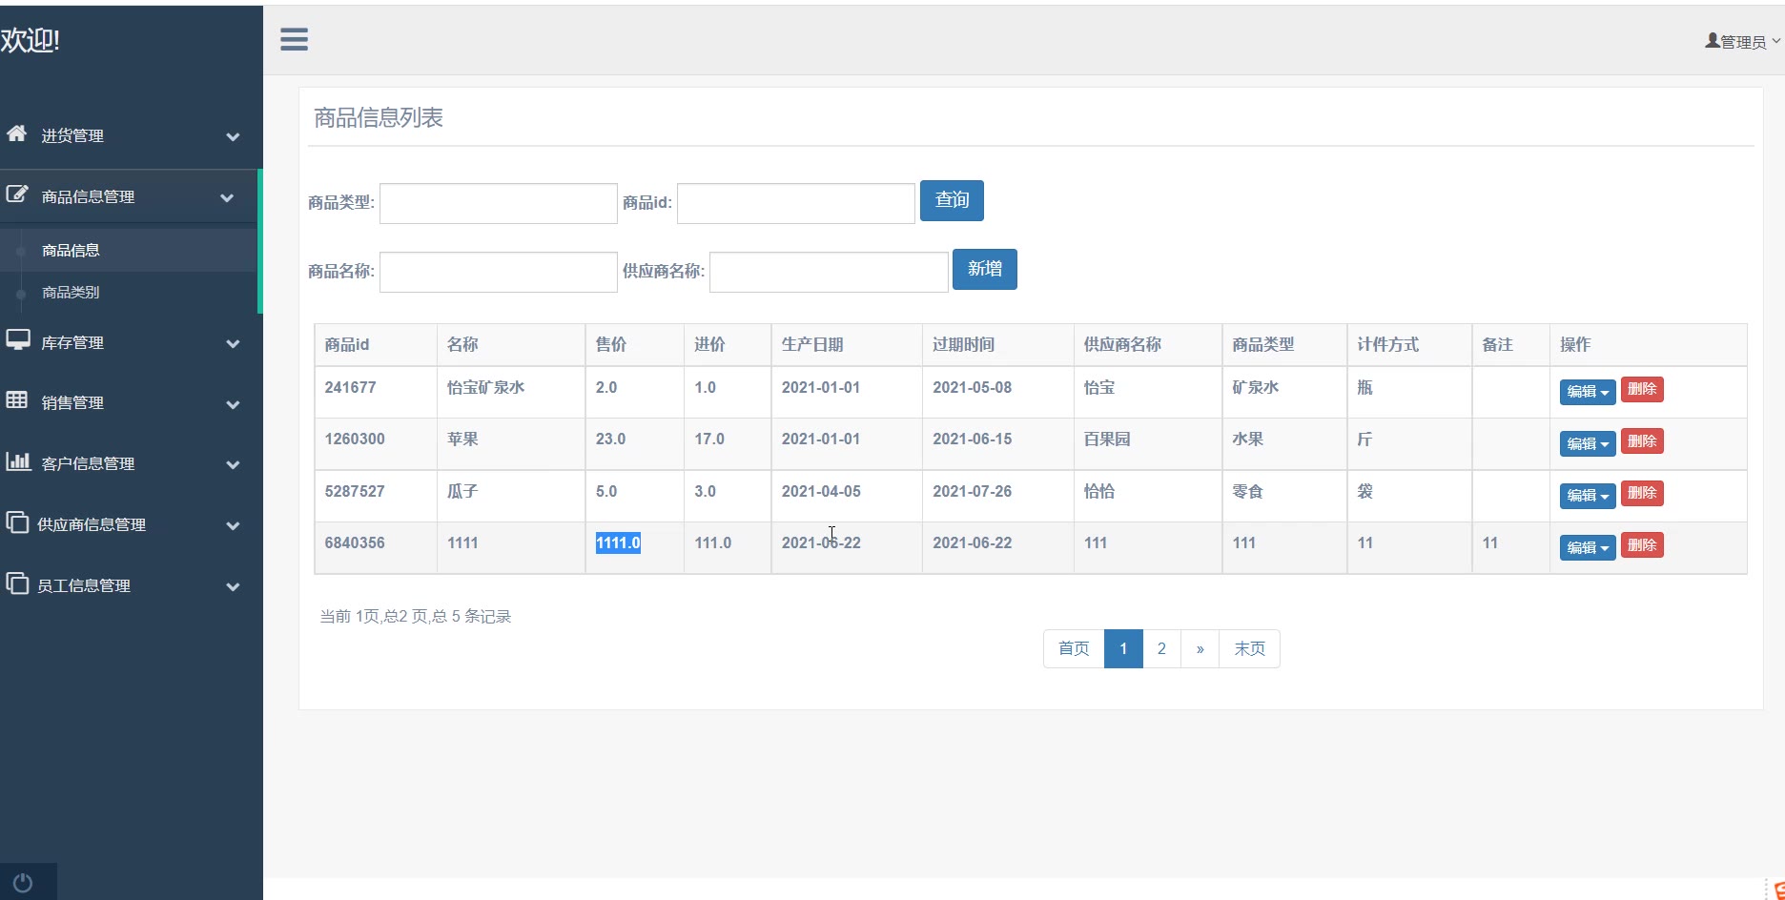The width and height of the screenshot is (1785, 900).
Task: Select the 商品类别 submenu item
Action: tap(71, 292)
